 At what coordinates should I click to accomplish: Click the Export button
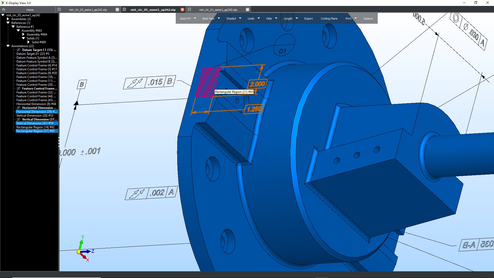coord(308,19)
